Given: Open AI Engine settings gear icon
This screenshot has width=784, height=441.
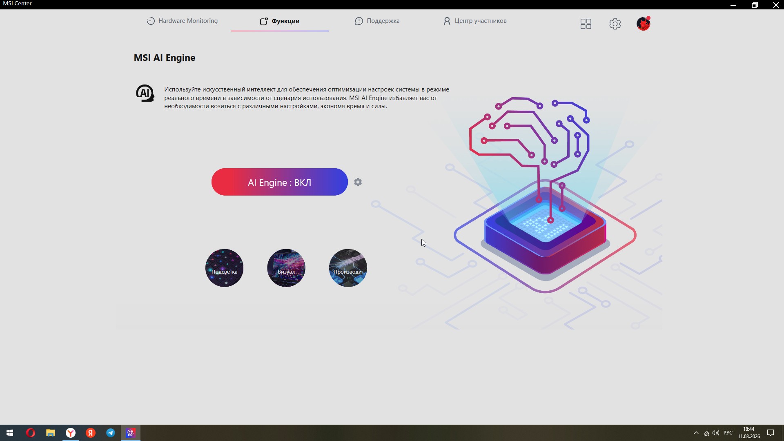Looking at the screenshot, I should 358,182.
